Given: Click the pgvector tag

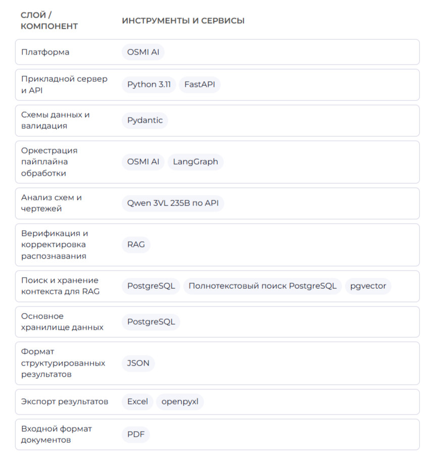Looking at the screenshot, I should 368,286.
